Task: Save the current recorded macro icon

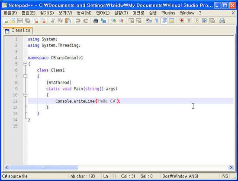Action: (212, 21)
